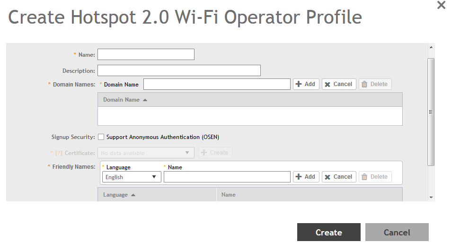The width and height of the screenshot is (451, 251).
Task: Click Add button for Friendly Names
Action: coord(306,177)
